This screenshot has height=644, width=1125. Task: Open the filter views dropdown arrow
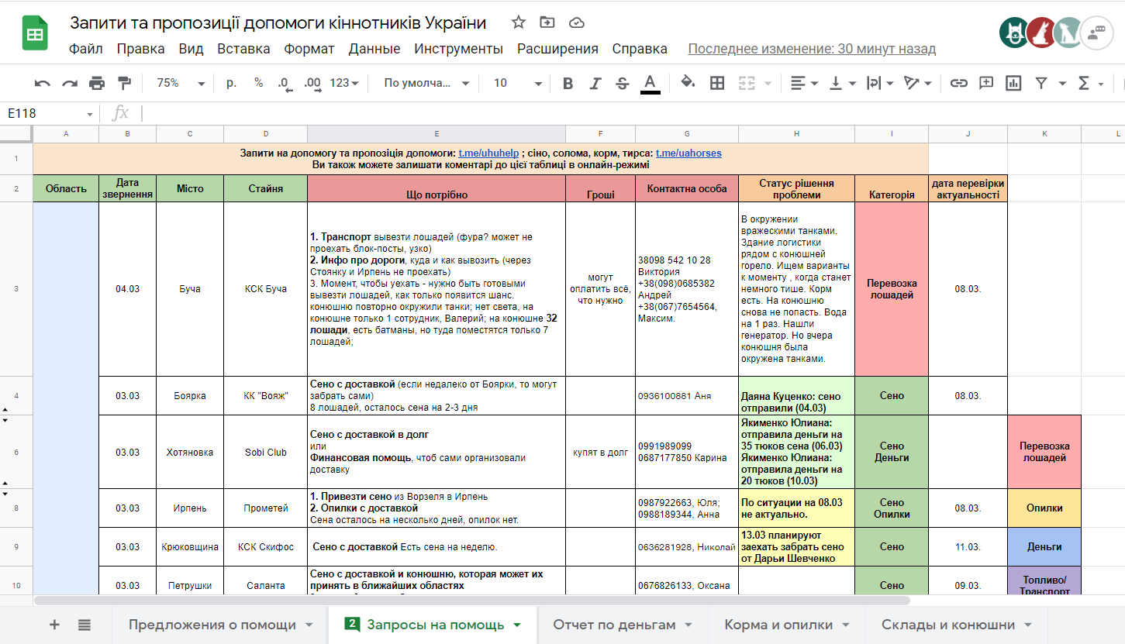click(x=1062, y=83)
